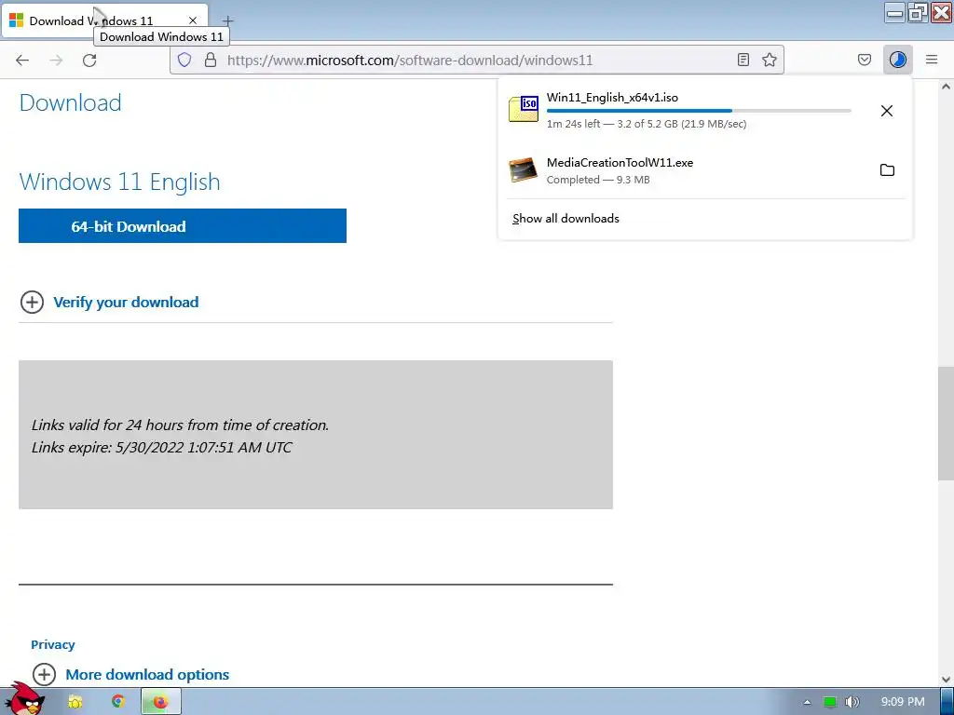954x715 pixels.
Task: Click the Show desktop strip beside the clock
Action: point(947,702)
